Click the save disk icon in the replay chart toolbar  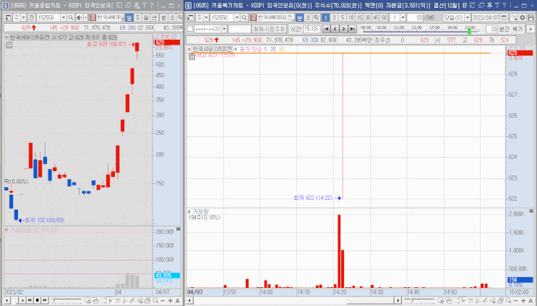530,17
